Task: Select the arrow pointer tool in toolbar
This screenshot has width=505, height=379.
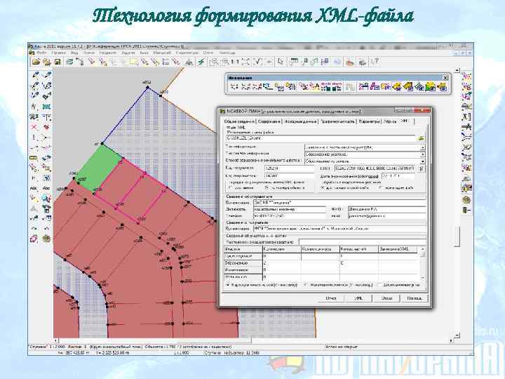Action: click(x=281, y=62)
